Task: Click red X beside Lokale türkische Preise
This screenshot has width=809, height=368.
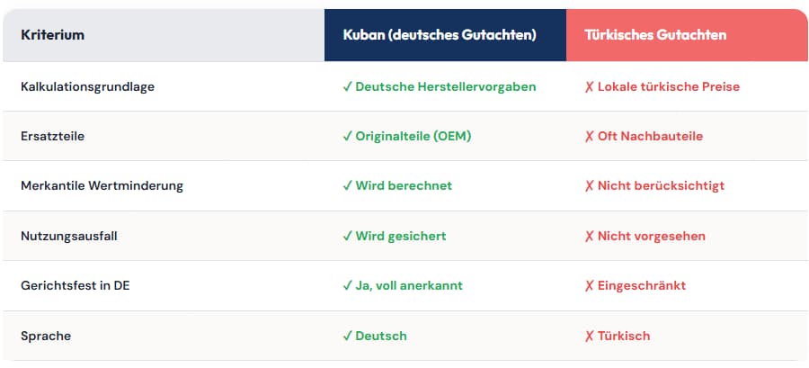Action: (x=589, y=86)
